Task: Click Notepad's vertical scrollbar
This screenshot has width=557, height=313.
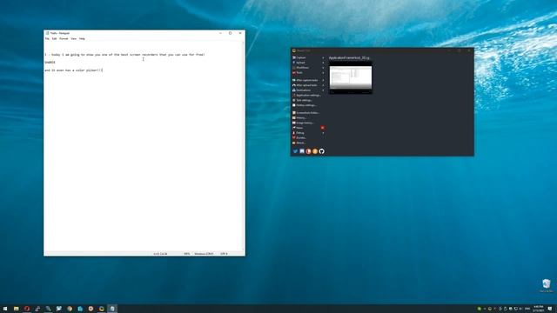Action: tap(244, 146)
